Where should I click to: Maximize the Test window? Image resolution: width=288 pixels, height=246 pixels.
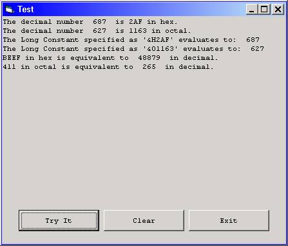264,10
